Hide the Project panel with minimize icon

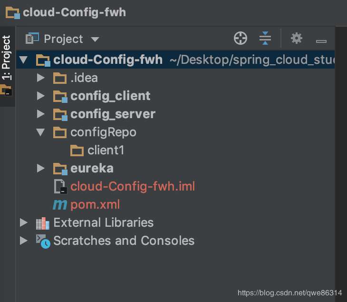[321, 40]
